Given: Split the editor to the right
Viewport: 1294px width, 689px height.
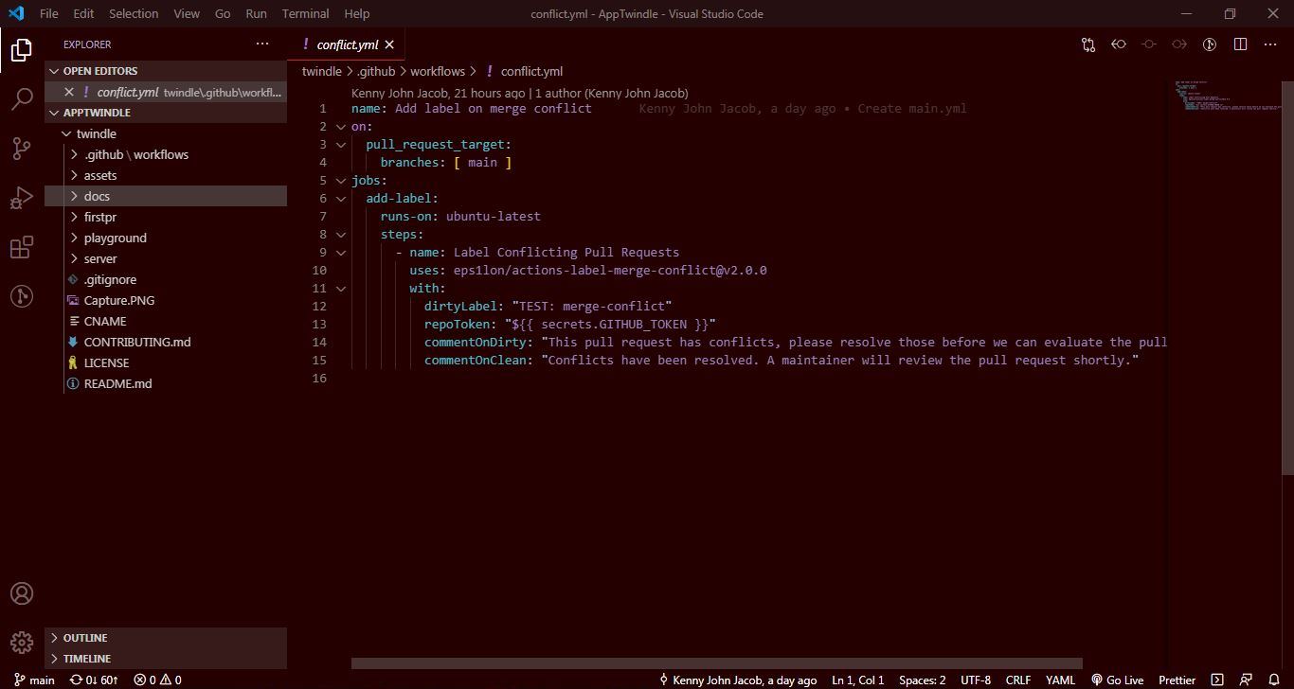Looking at the screenshot, I should [1240, 44].
